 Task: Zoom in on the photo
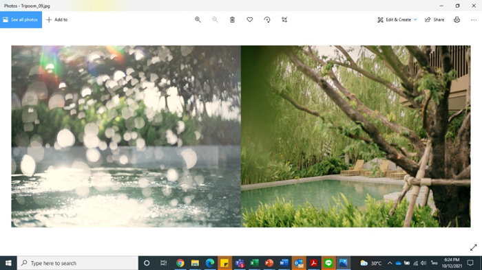198,20
